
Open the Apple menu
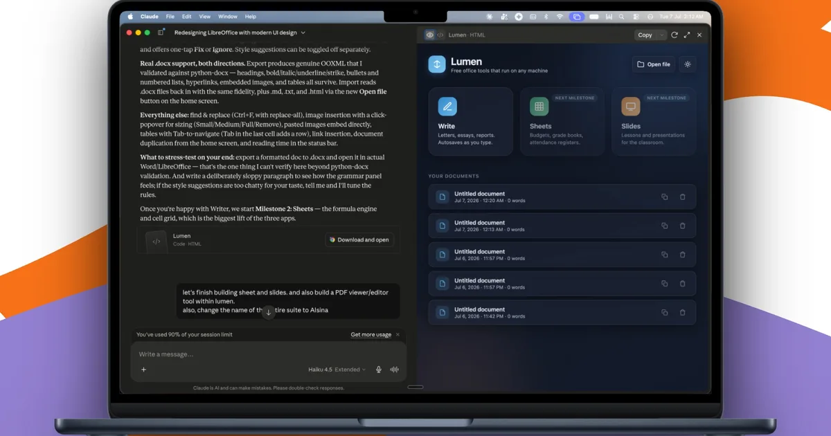[x=129, y=16]
